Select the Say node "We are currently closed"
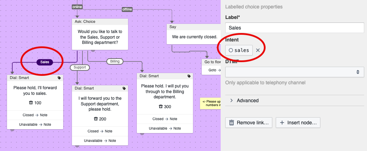The width and height of the screenshot is (367, 151). click(193, 37)
